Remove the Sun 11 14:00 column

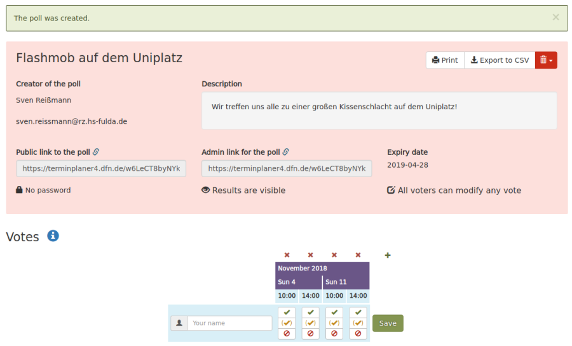coord(358,255)
